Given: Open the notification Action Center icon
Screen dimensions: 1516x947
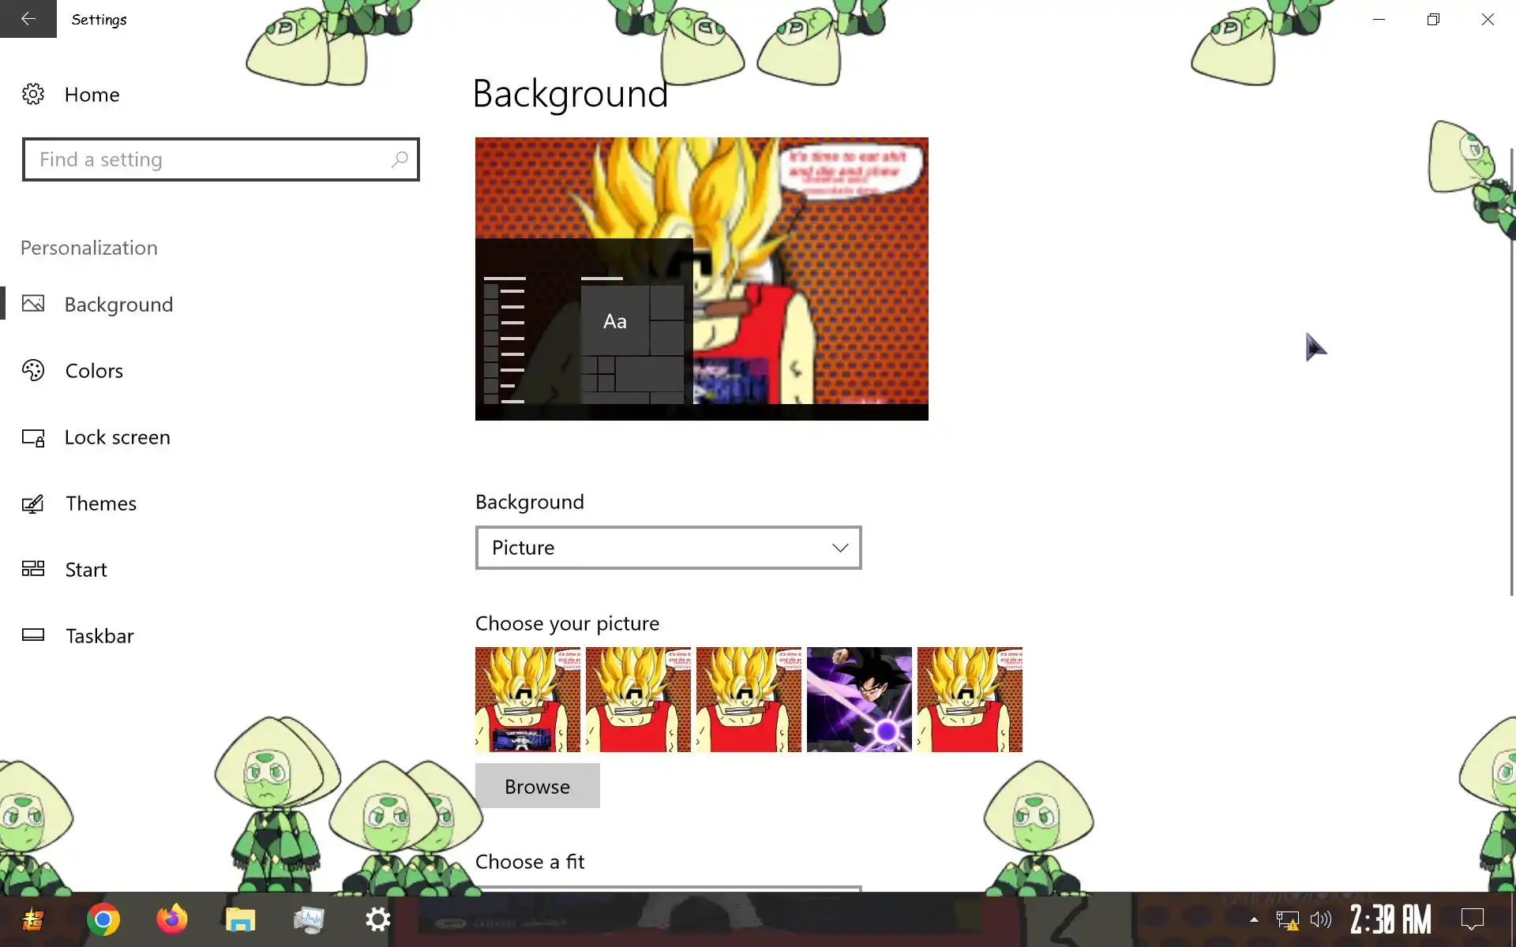Looking at the screenshot, I should pos(1472,919).
